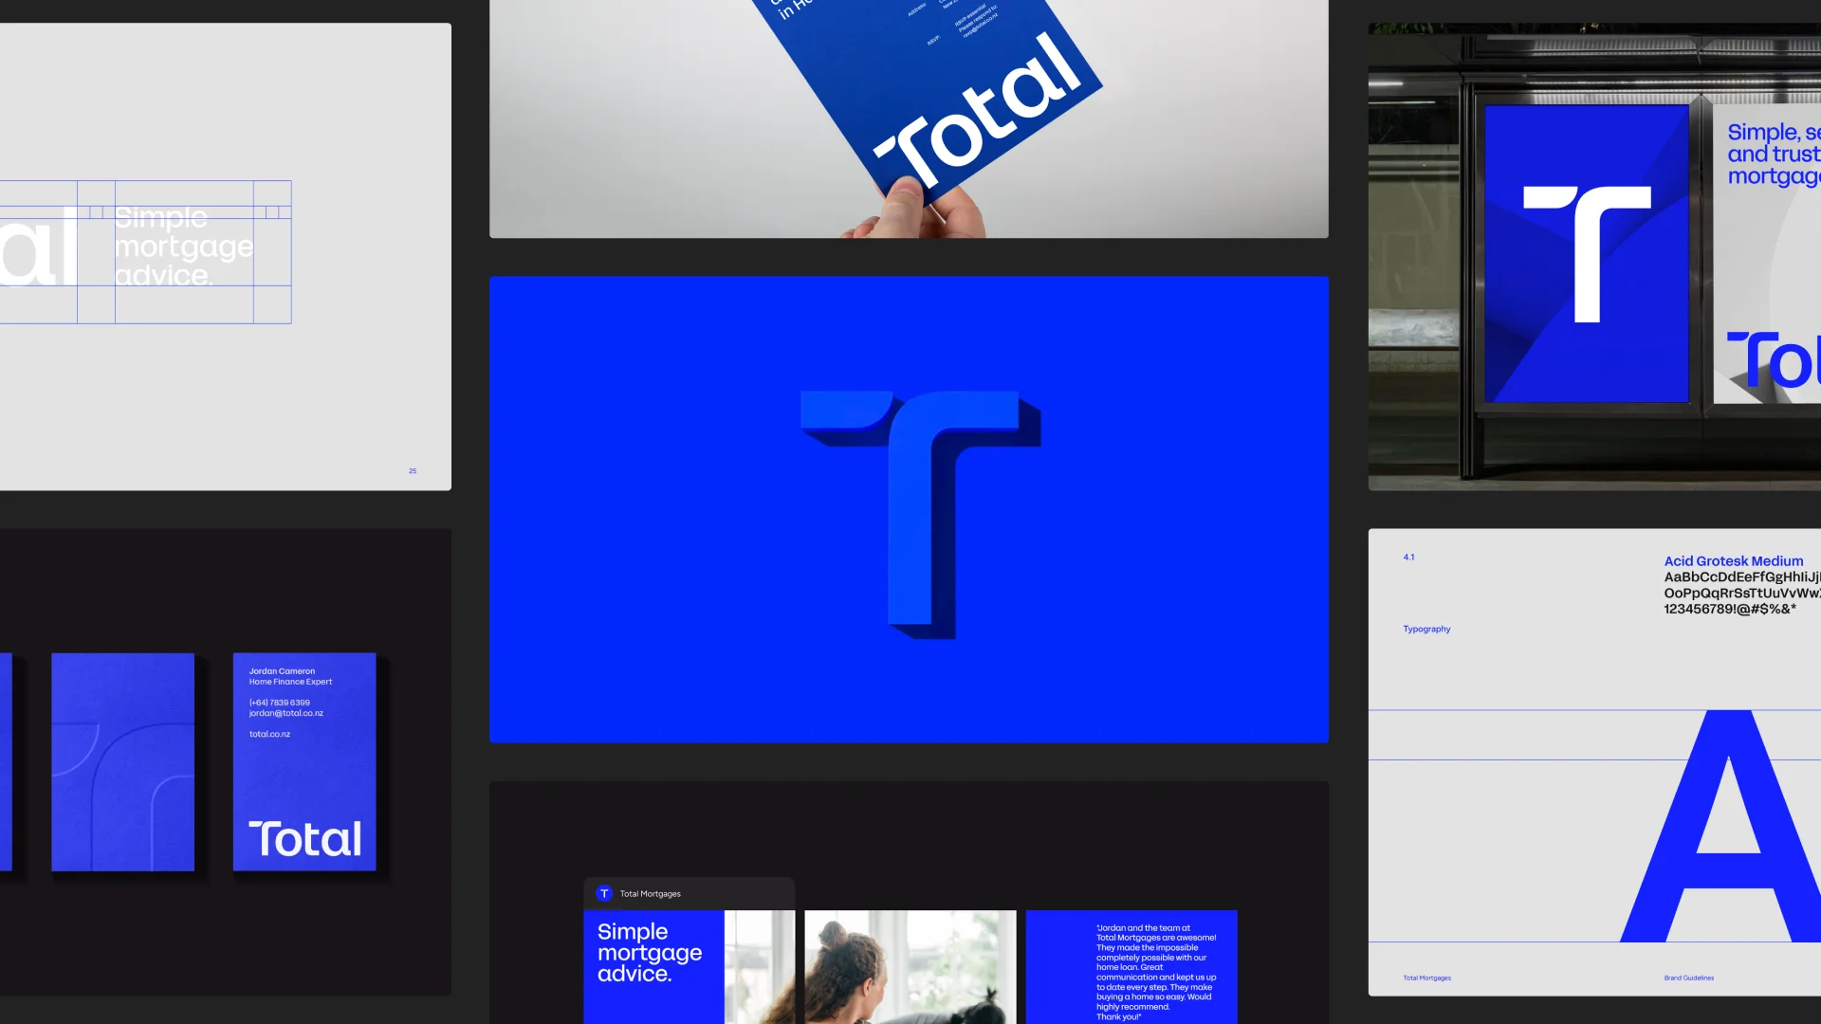Image resolution: width=1821 pixels, height=1024 pixels.
Task: Open the customer testimonial post tile
Action: [x=1131, y=965]
